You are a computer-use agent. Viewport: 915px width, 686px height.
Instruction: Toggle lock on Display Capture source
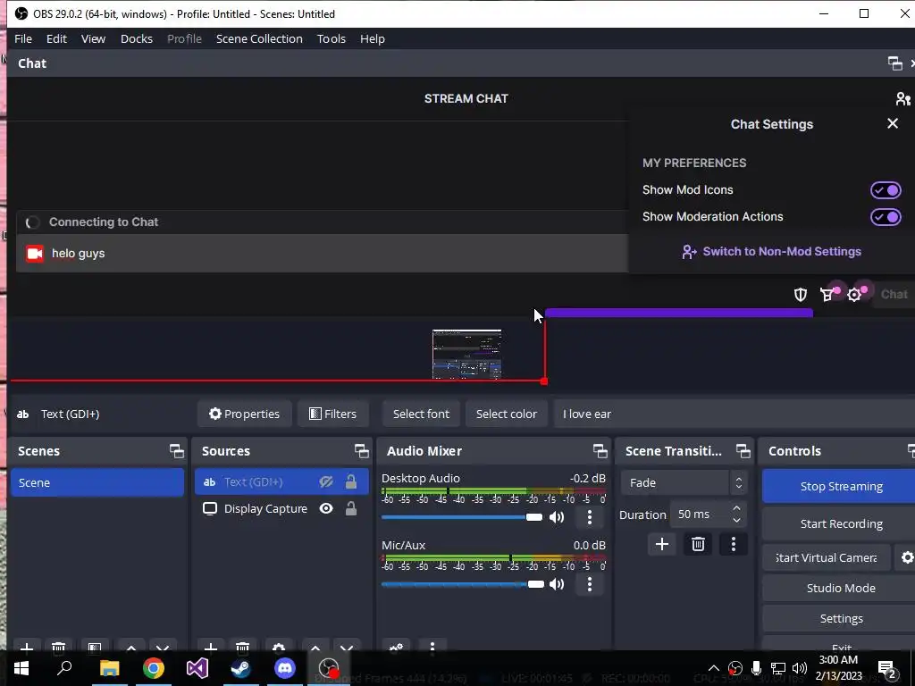tap(350, 508)
